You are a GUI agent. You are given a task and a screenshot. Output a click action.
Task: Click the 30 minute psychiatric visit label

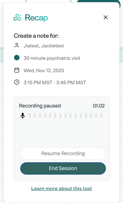(x=52, y=58)
